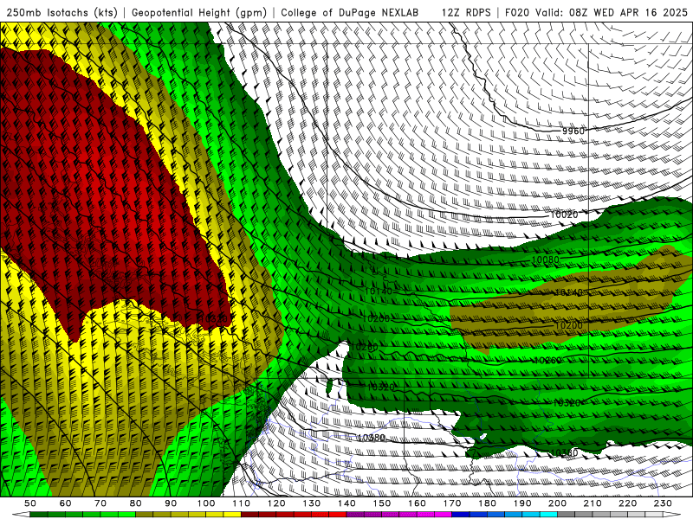The image size is (693, 519).
Task: Select the 60 kts color bar label
Action: (x=66, y=503)
